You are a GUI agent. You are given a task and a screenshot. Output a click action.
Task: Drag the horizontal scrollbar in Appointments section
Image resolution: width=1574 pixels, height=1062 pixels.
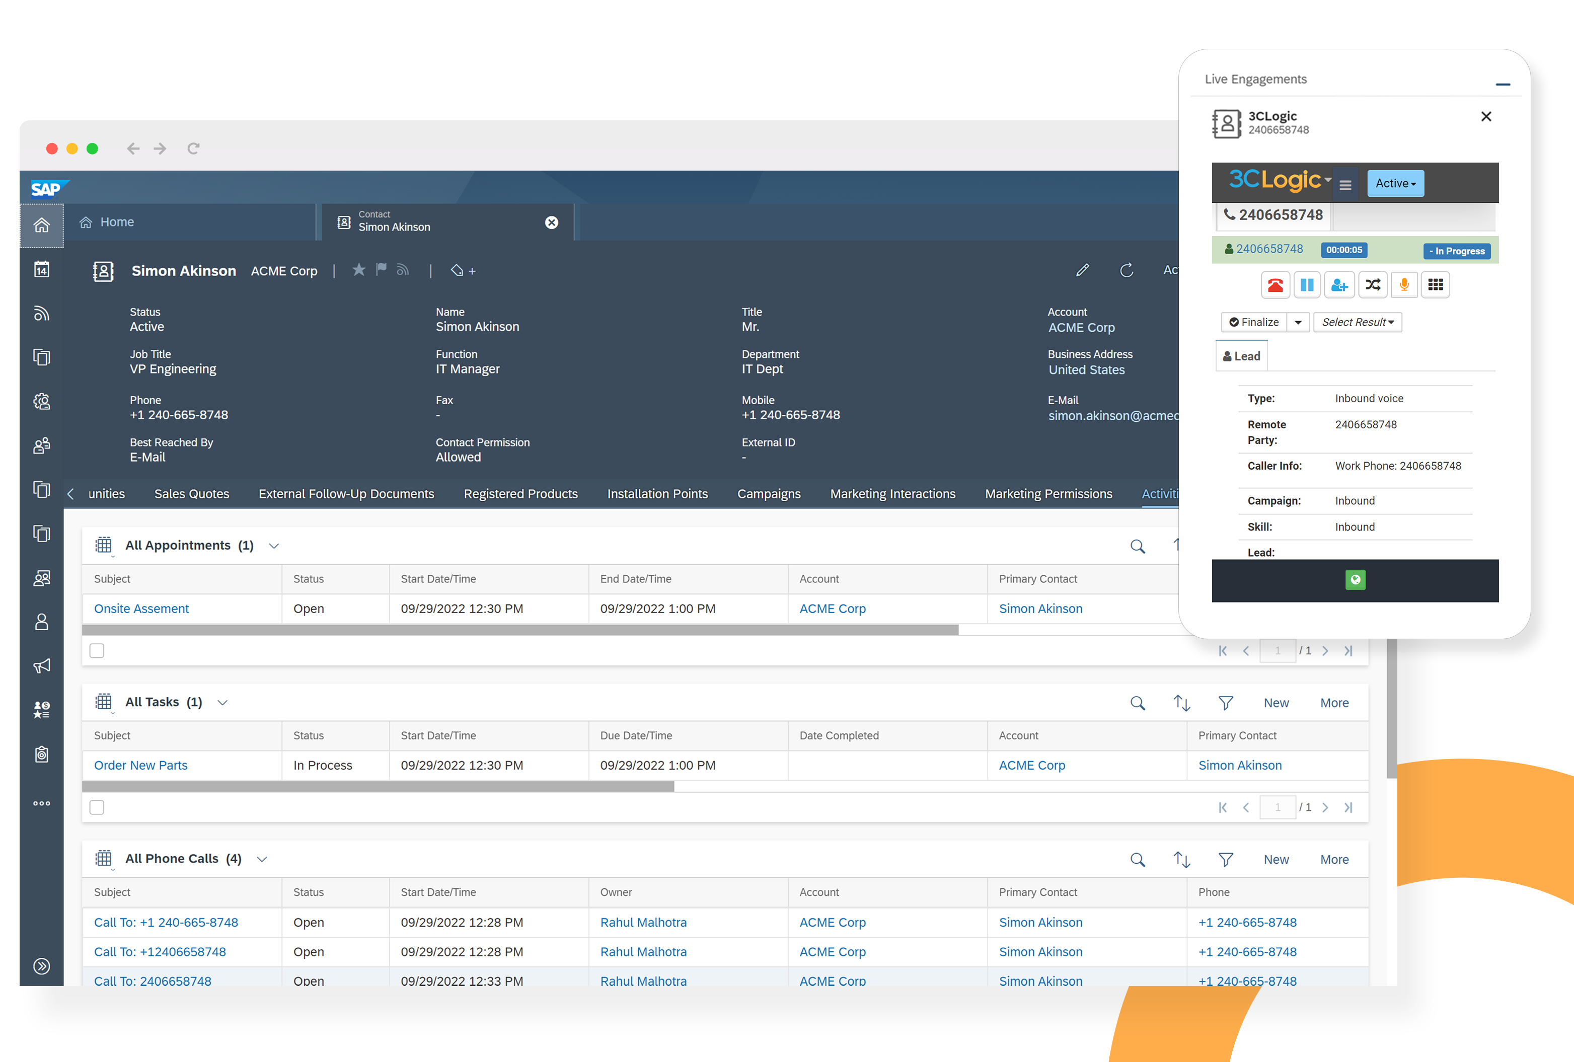click(x=521, y=627)
